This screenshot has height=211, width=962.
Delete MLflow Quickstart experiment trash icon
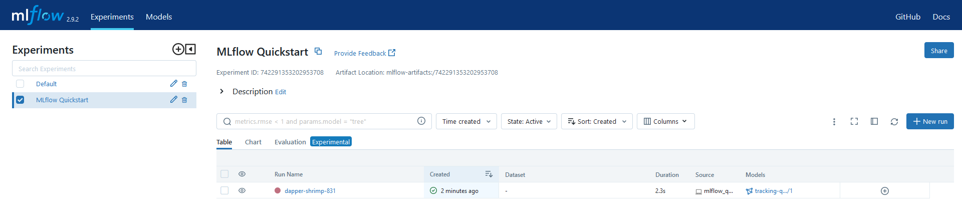click(184, 100)
